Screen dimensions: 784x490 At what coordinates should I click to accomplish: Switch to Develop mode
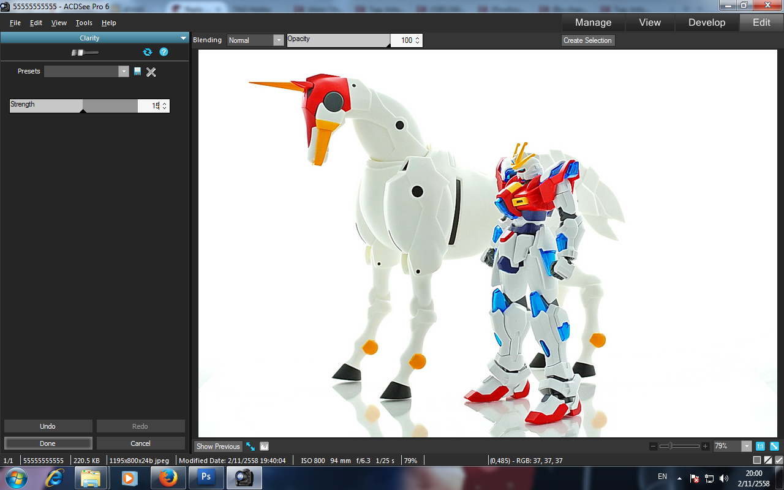(707, 23)
